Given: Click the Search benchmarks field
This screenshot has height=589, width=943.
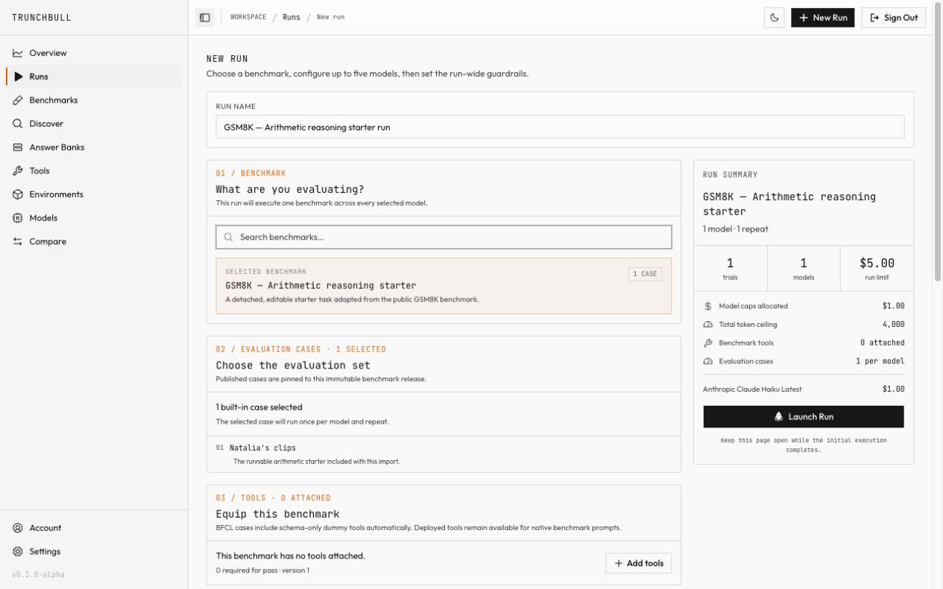Looking at the screenshot, I should click(x=444, y=237).
